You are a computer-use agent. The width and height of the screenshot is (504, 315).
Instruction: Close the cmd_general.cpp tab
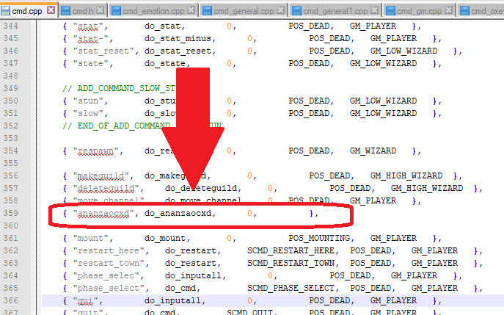click(280, 10)
